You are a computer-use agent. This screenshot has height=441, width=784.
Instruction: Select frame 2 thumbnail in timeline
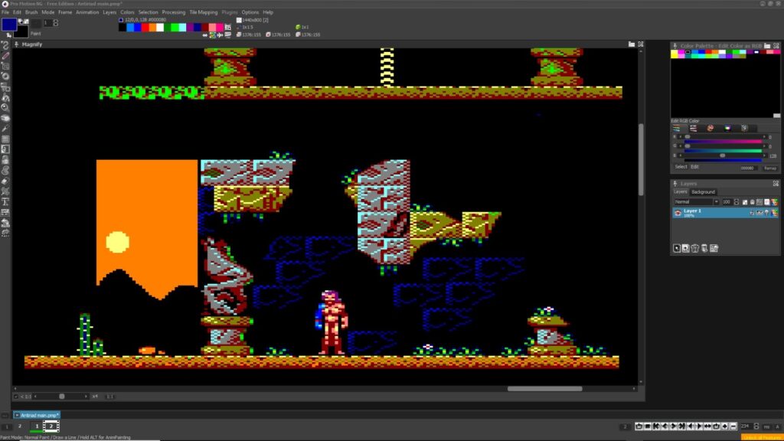[51, 426]
